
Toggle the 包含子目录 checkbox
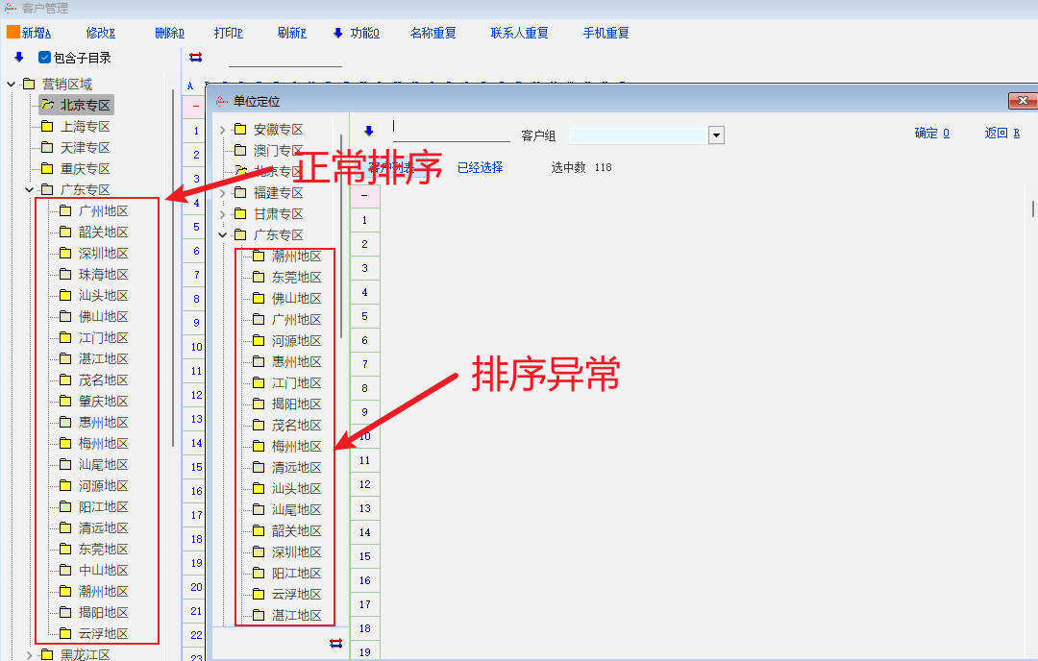pyautogui.click(x=44, y=58)
